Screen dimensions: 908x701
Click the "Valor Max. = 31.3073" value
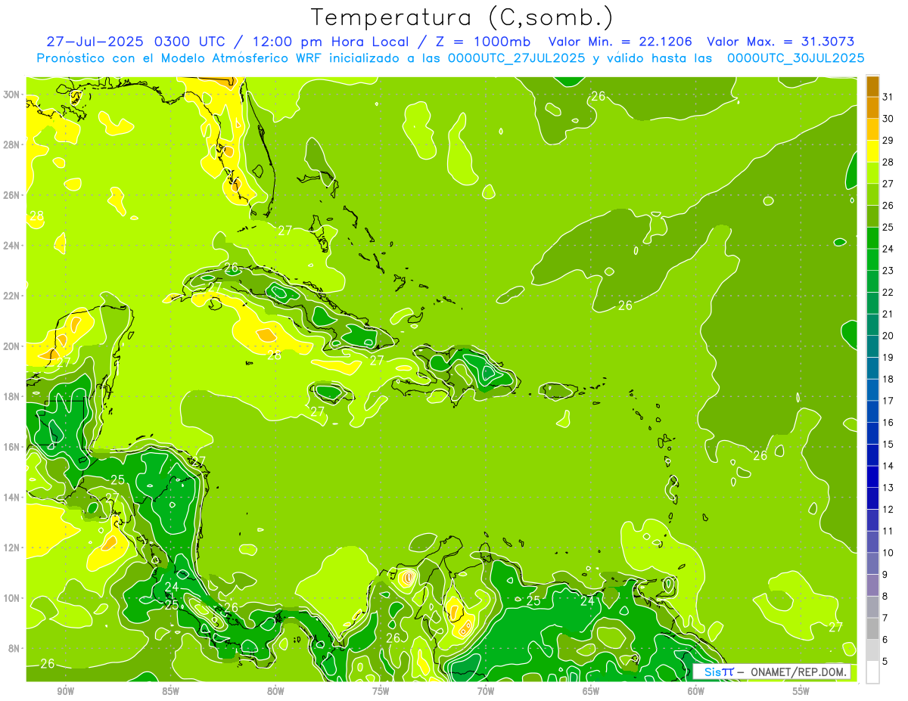point(781,42)
